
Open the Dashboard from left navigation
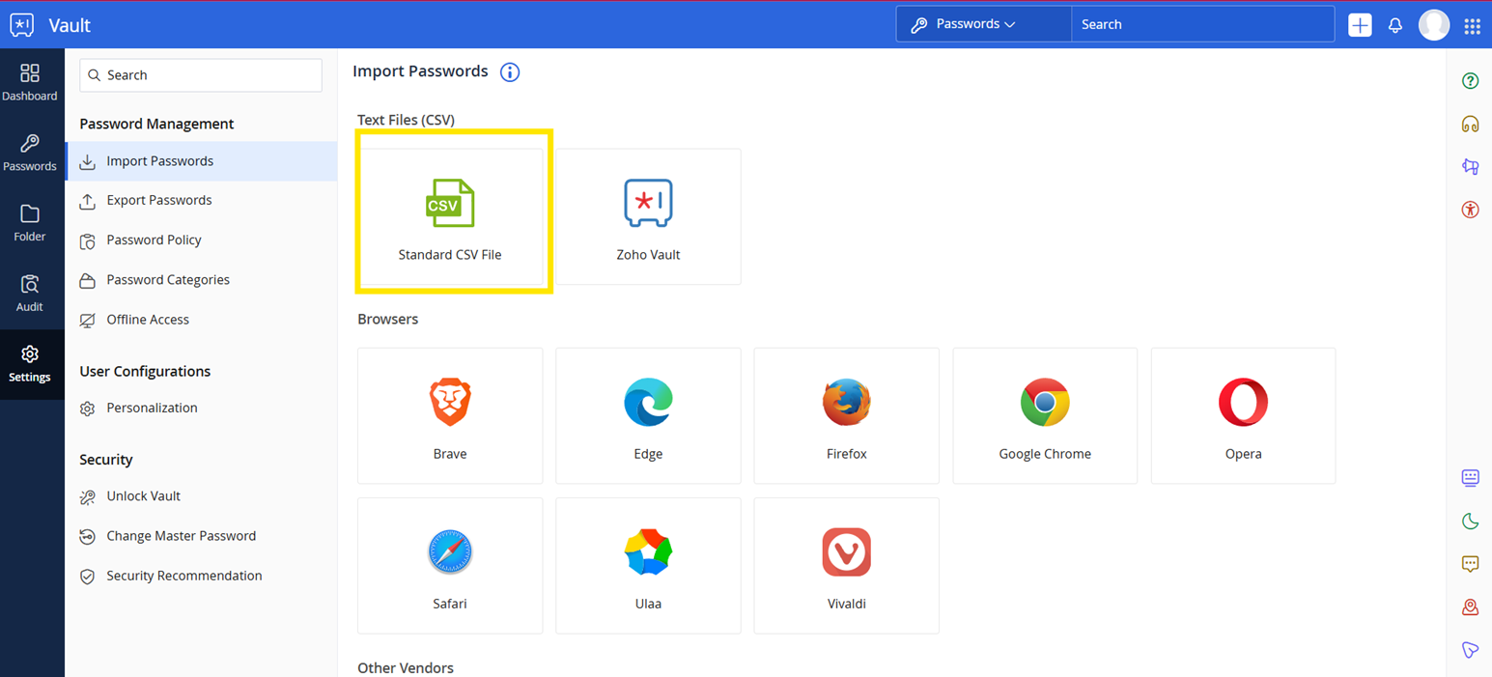pyautogui.click(x=30, y=83)
